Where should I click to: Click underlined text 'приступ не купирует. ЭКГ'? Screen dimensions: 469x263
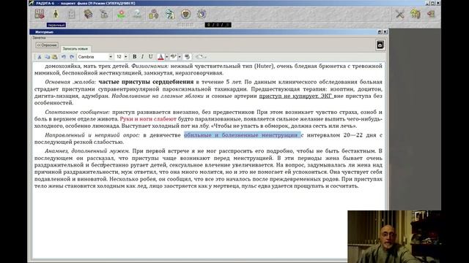pos(295,96)
